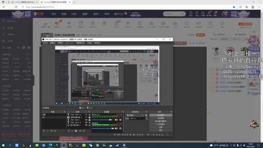263x148 pixels.
Task: Open the more options ellipsis icon
Action: pyautogui.click(x=222, y=23)
